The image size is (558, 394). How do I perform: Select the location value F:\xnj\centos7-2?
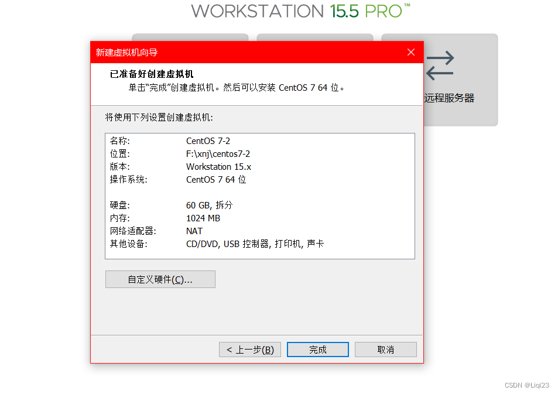(218, 154)
